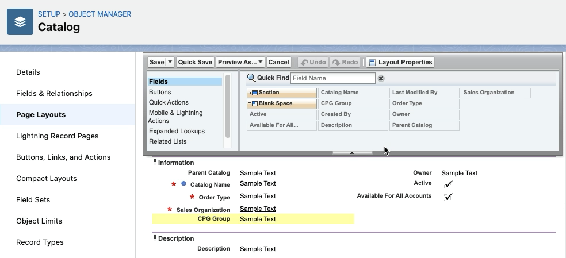Screen dimensions: 566x258
Task: Click the palette category list scrollbar
Action: (x=228, y=106)
